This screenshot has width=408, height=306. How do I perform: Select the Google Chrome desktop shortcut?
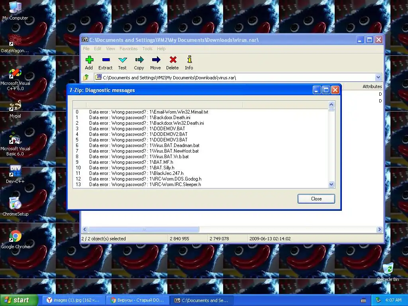click(x=16, y=239)
